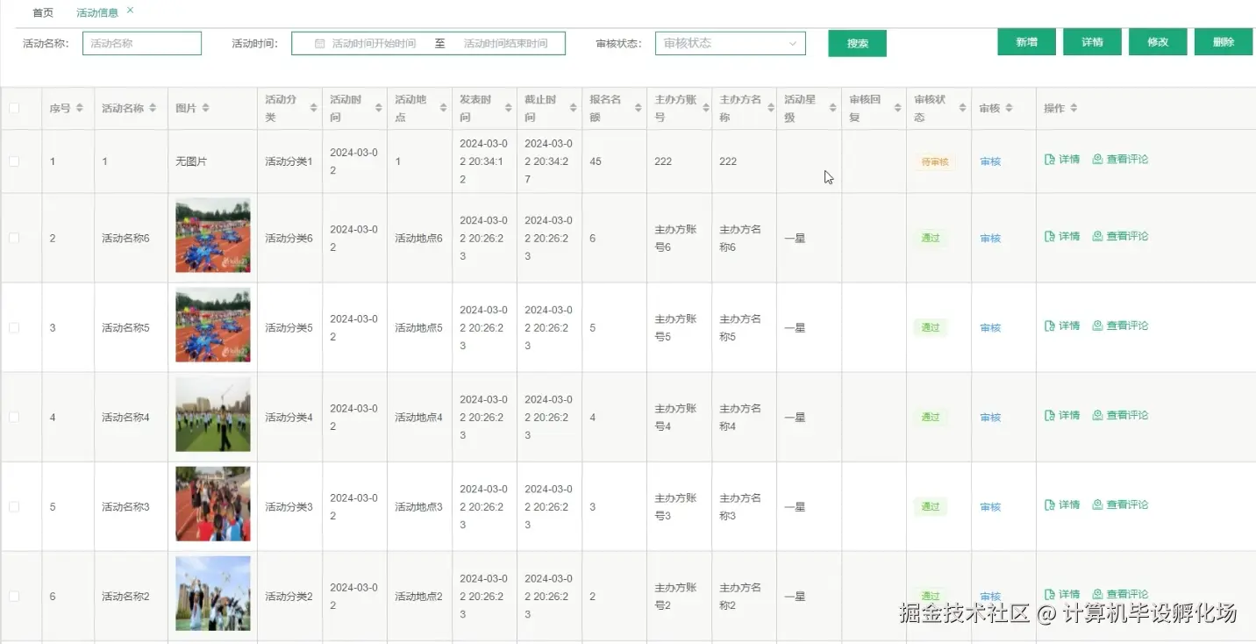Click the 通过 status tag in the 活动名称6 row
Image resolution: width=1256 pixels, height=644 pixels.
pyautogui.click(x=931, y=238)
